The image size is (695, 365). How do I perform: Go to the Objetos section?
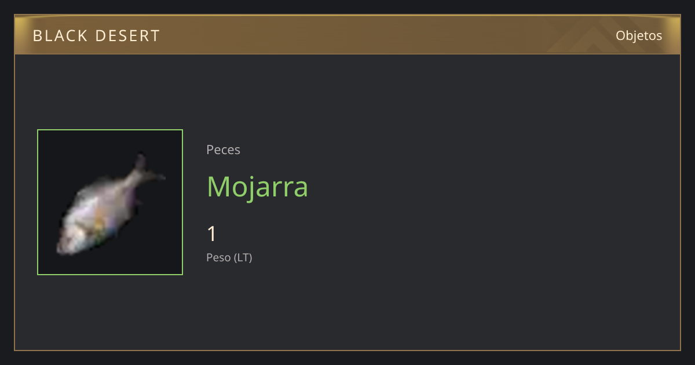[639, 35]
